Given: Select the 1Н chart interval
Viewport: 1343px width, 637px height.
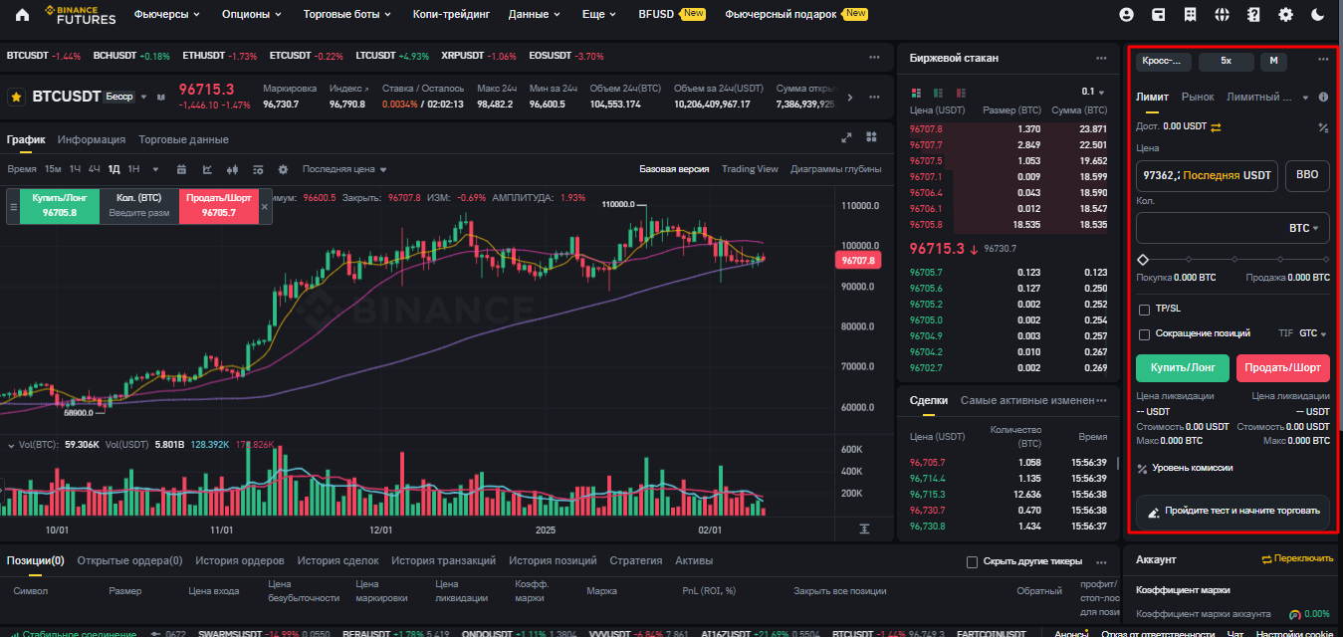Looking at the screenshot, I should point(133,169).
